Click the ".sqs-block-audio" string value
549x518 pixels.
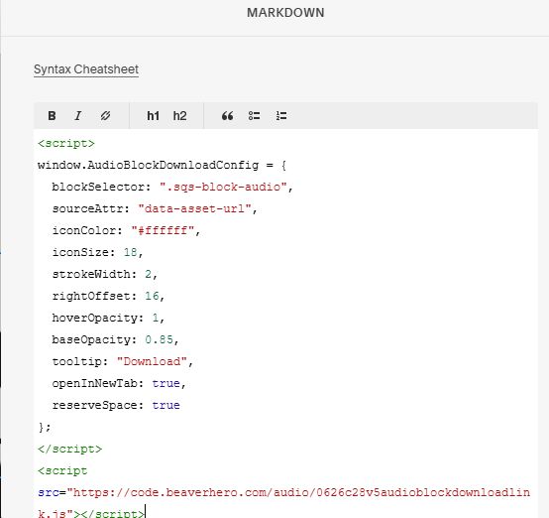(223, 187)
